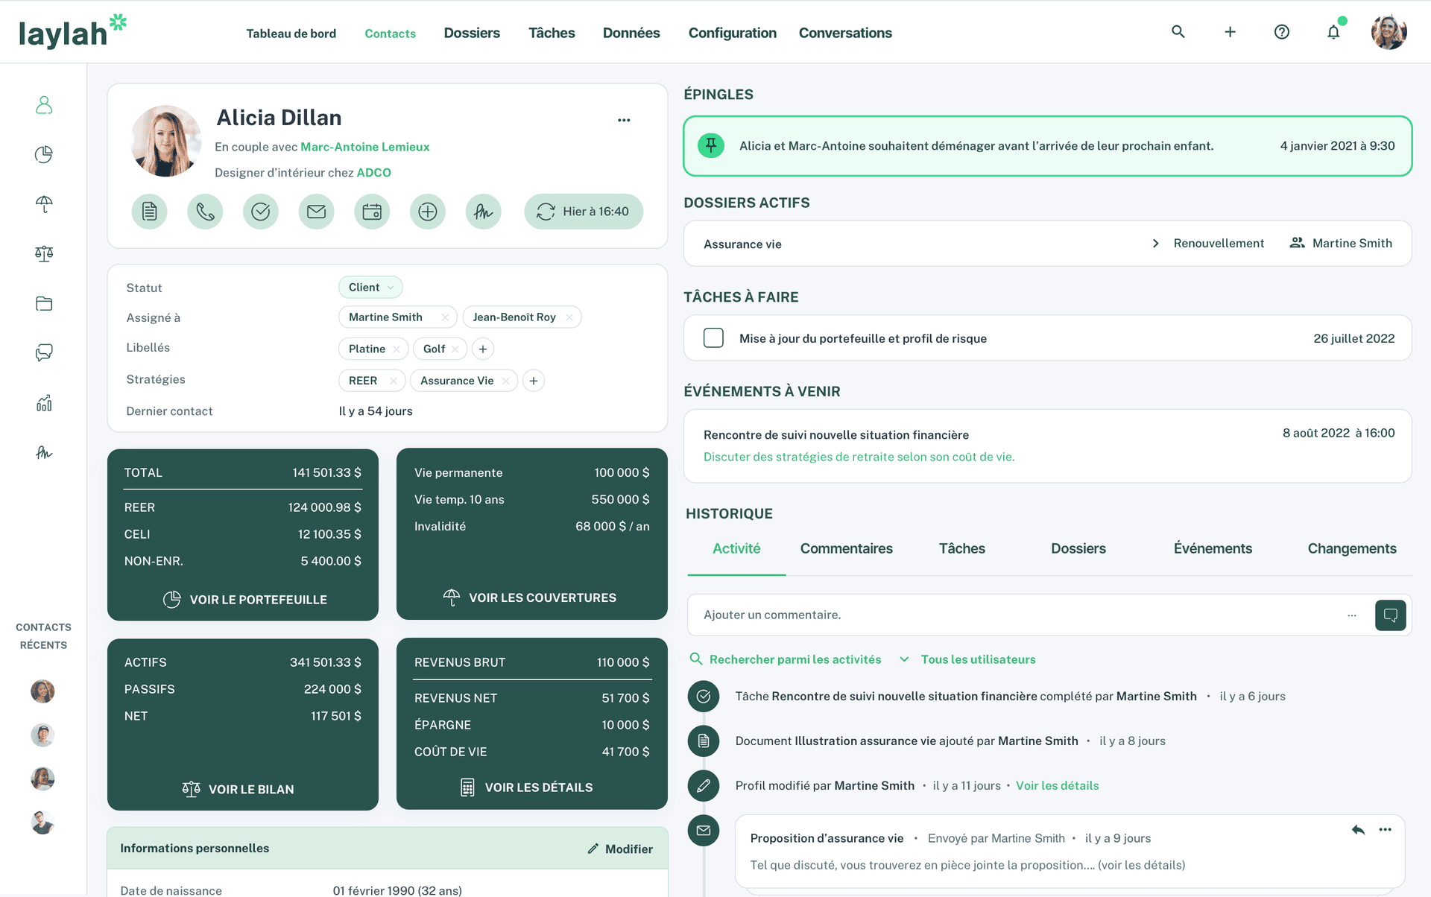
Task: Open the calendar icon on Alicia's profile
Action: coord(372,212)
